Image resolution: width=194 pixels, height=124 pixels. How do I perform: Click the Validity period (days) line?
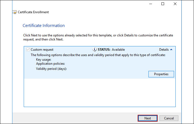pos(51,69)
